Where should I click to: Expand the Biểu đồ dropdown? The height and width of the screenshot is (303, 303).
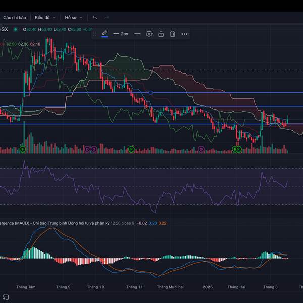45,17
